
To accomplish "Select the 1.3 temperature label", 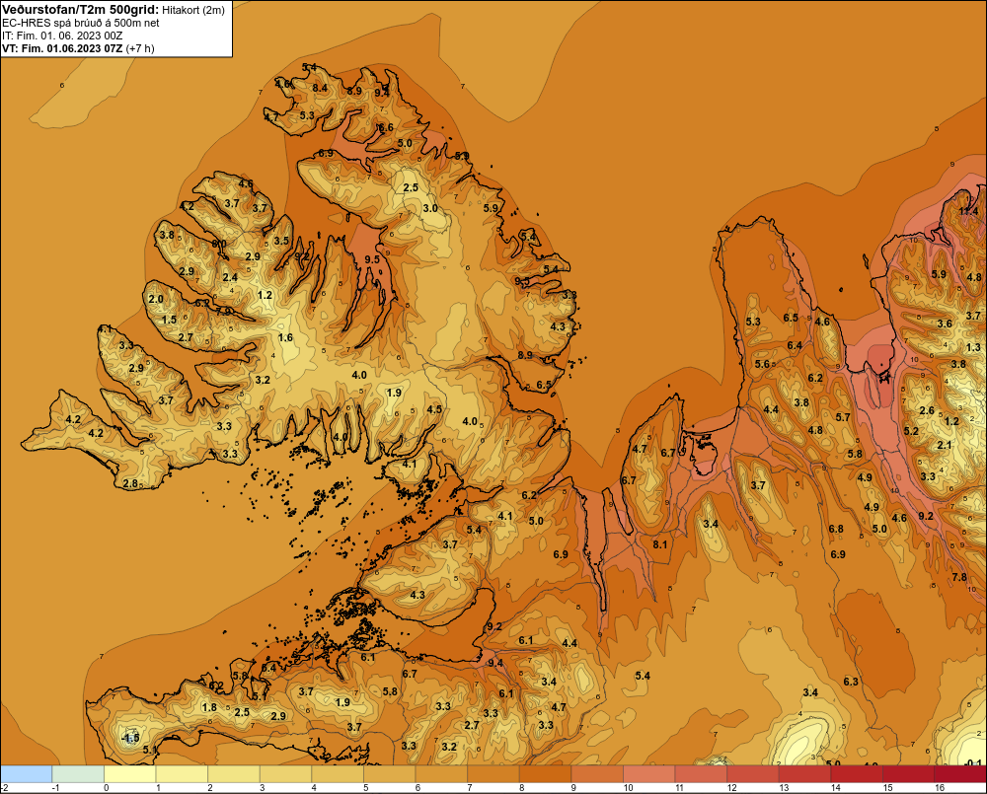I will 973,347.
